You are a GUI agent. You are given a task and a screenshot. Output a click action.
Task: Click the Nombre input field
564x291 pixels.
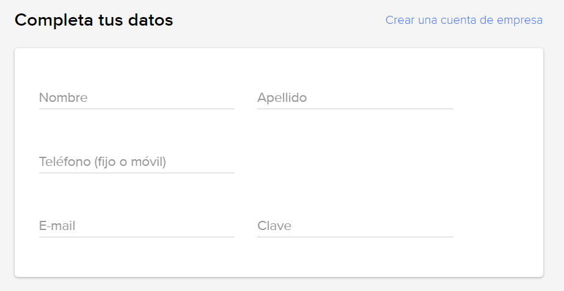[x=136, y=98]
